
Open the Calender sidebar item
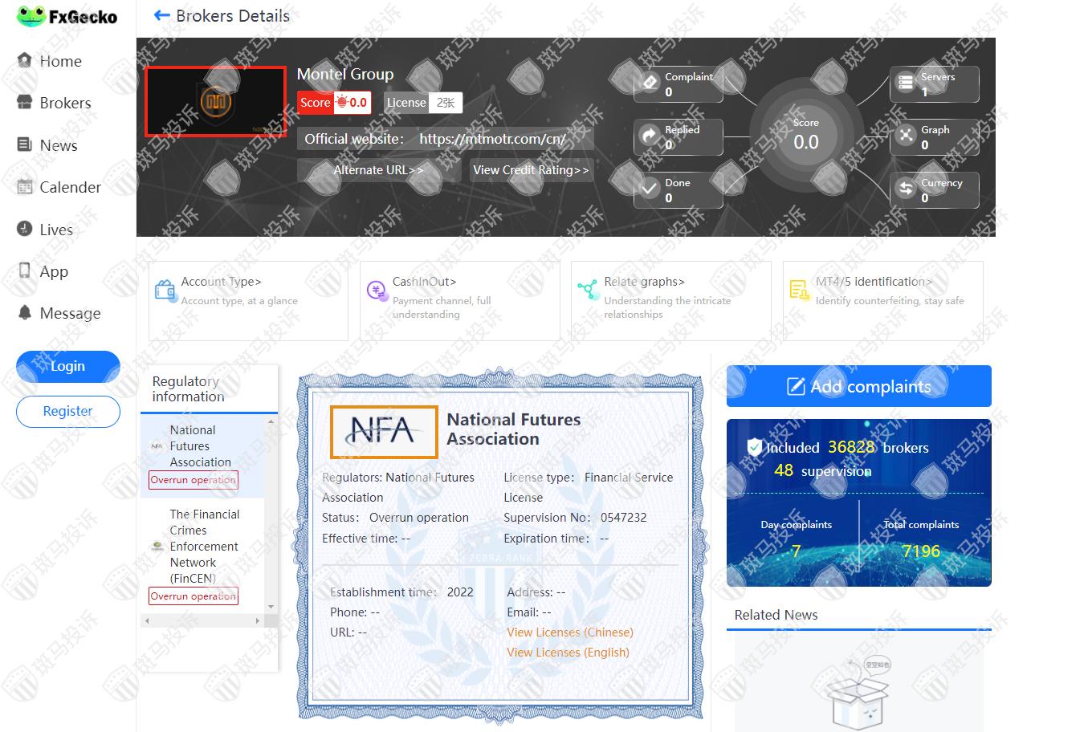click(x=70, y=187)
